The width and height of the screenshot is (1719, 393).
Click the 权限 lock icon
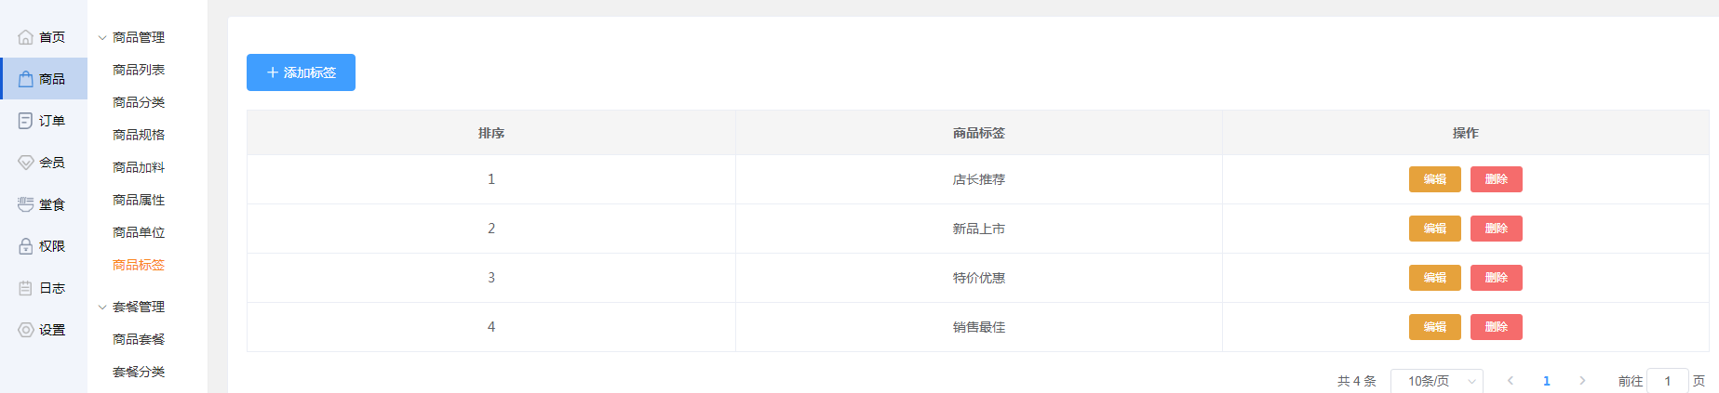[26, 246]
